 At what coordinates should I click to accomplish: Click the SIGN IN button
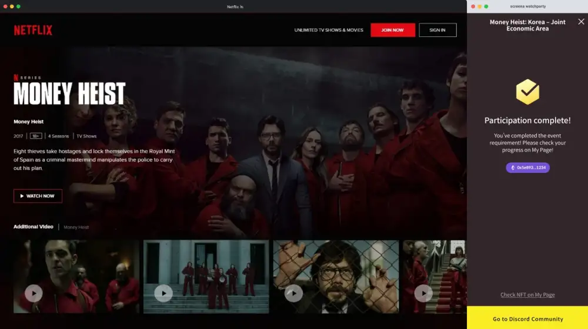pos(437,30)
